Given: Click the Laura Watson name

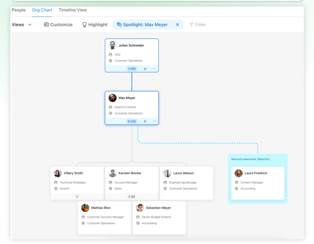Looking at the screenshot, I should click(x=183, y=173).
